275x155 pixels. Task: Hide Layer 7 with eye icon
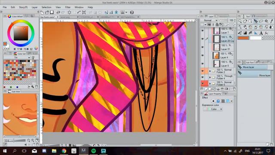tap(202, 31)
